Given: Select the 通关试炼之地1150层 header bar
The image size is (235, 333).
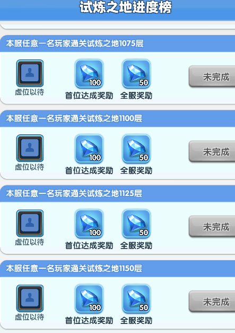Looking at the screenshot, I should [x=118, y=268].
